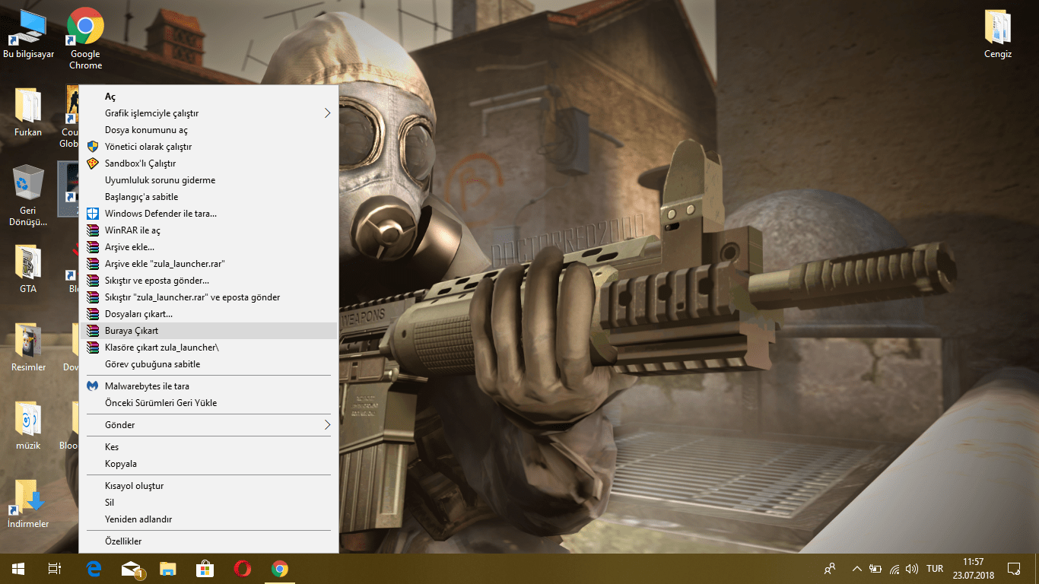Viewport: 1039px width, 584px height.
Task: Click the TUR input language indicator
Action: point(935,569)
